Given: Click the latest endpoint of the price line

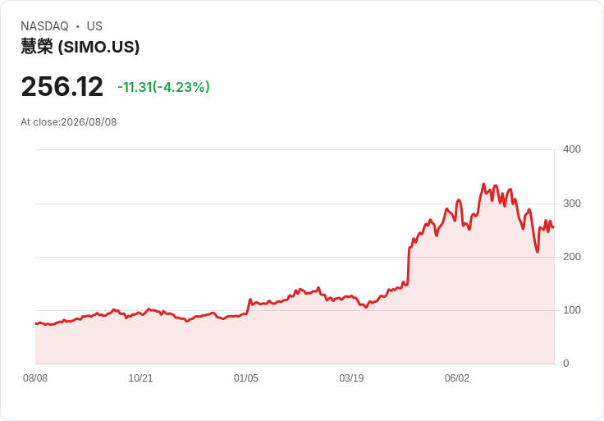Looking at the screenshot, I should tap(554, 227).
